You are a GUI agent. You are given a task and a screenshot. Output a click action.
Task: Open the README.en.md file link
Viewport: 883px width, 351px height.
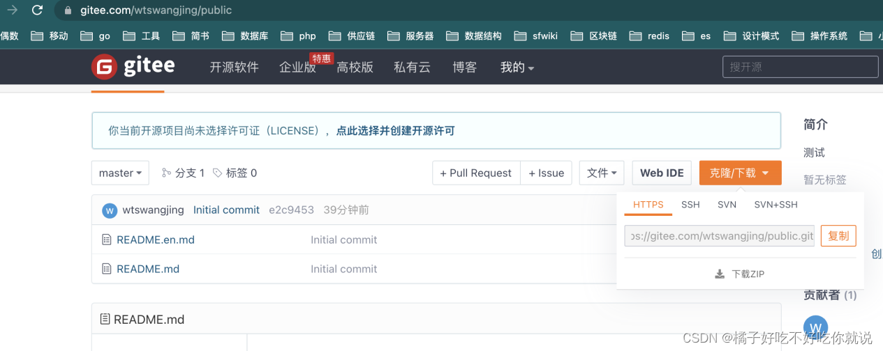tap(156, 240)
